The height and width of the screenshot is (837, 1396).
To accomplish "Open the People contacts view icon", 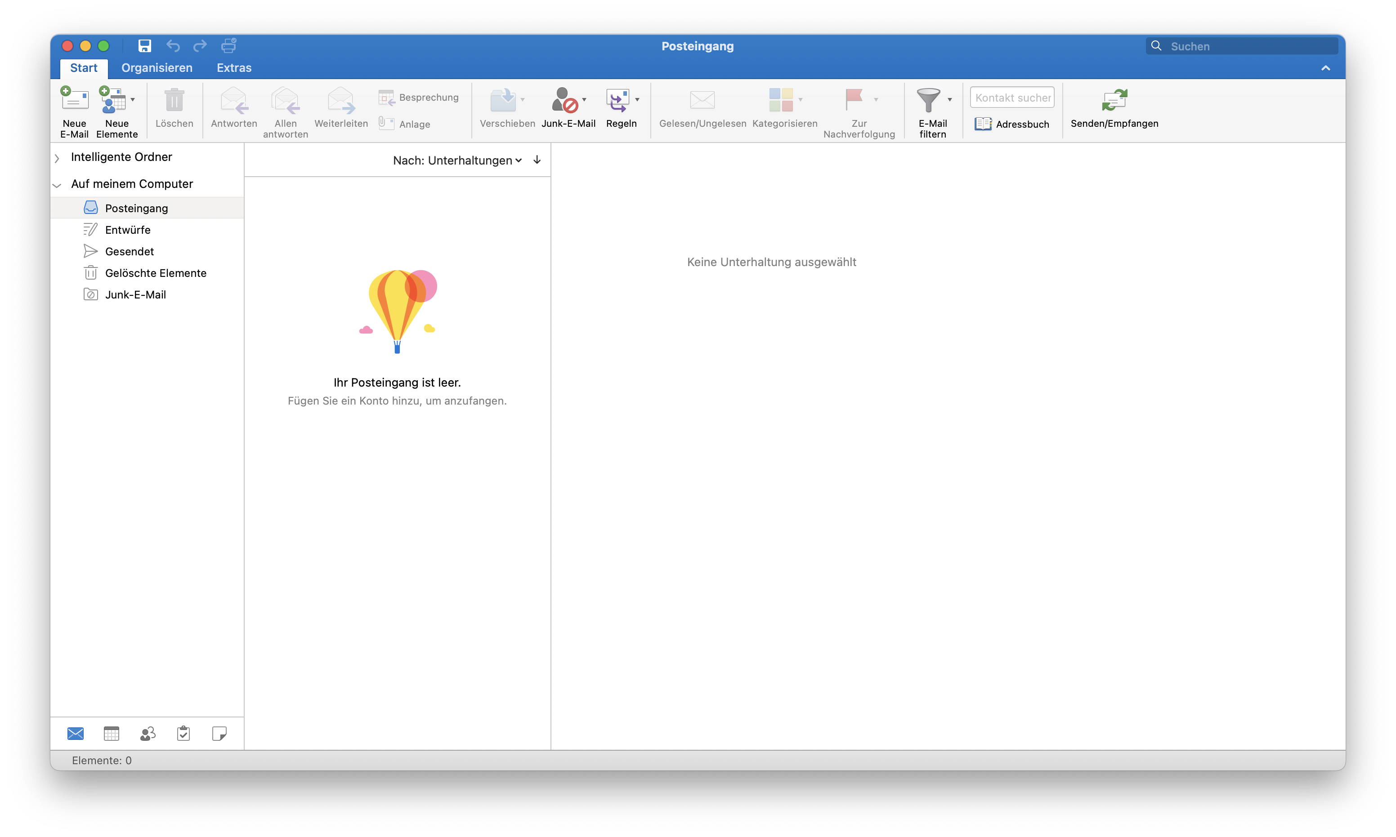I will click(x=148, y=733).
